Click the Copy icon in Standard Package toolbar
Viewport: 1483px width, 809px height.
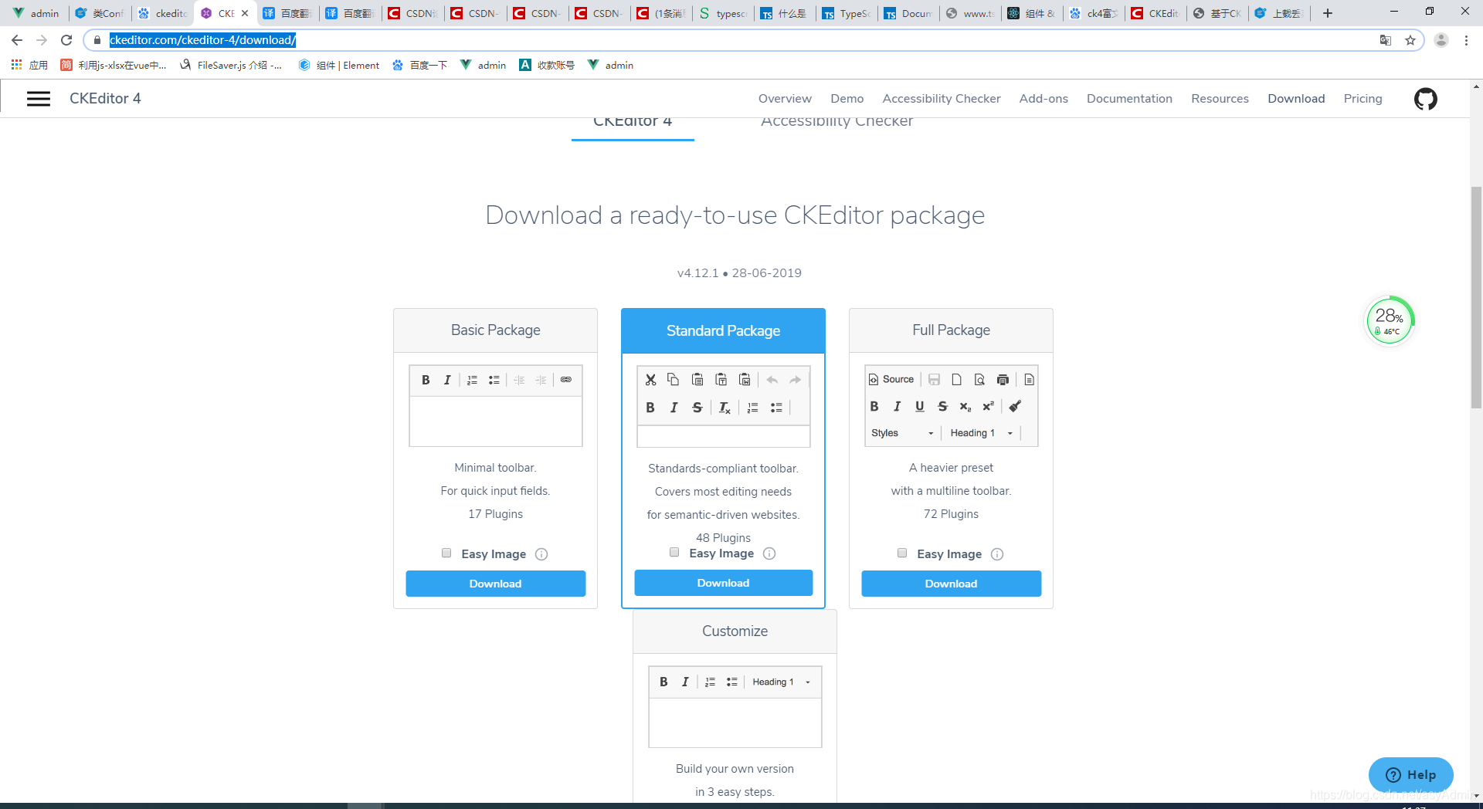pos(674,379)
